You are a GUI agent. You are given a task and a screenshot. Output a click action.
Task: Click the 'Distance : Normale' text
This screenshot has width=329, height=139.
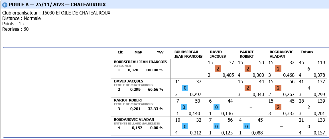click(x=21, y=18)
